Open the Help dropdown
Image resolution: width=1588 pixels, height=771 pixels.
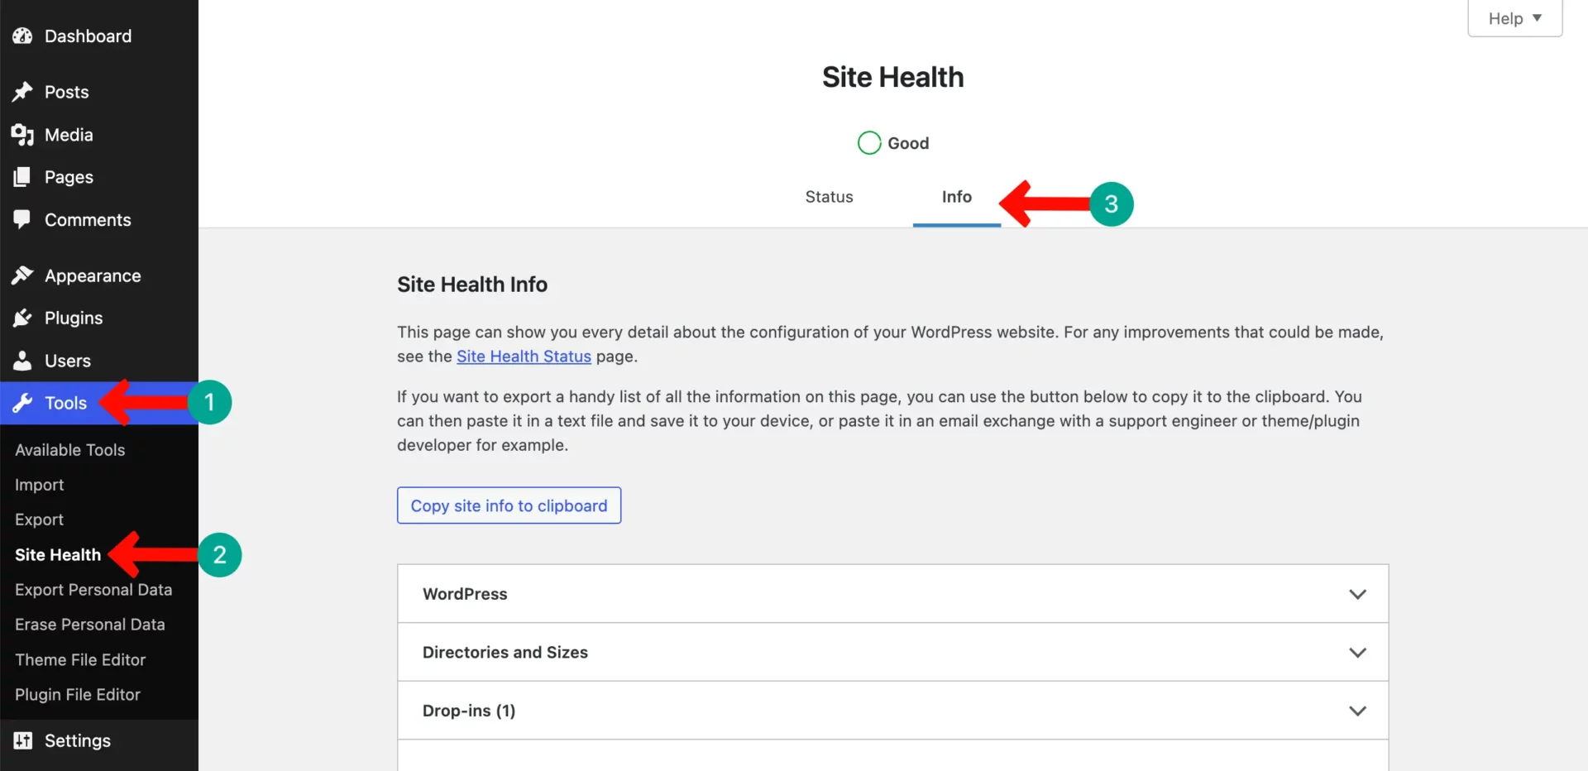coord(1514,18)
